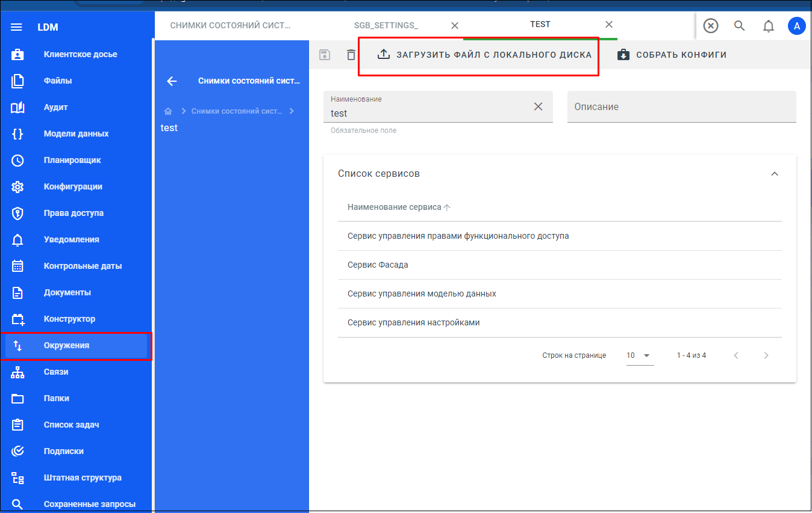The width and height of the screenshot is (812, 513).
Task: Click the Штатная структура tree icon
Action: pyautogui.click(x=17, y=478)
